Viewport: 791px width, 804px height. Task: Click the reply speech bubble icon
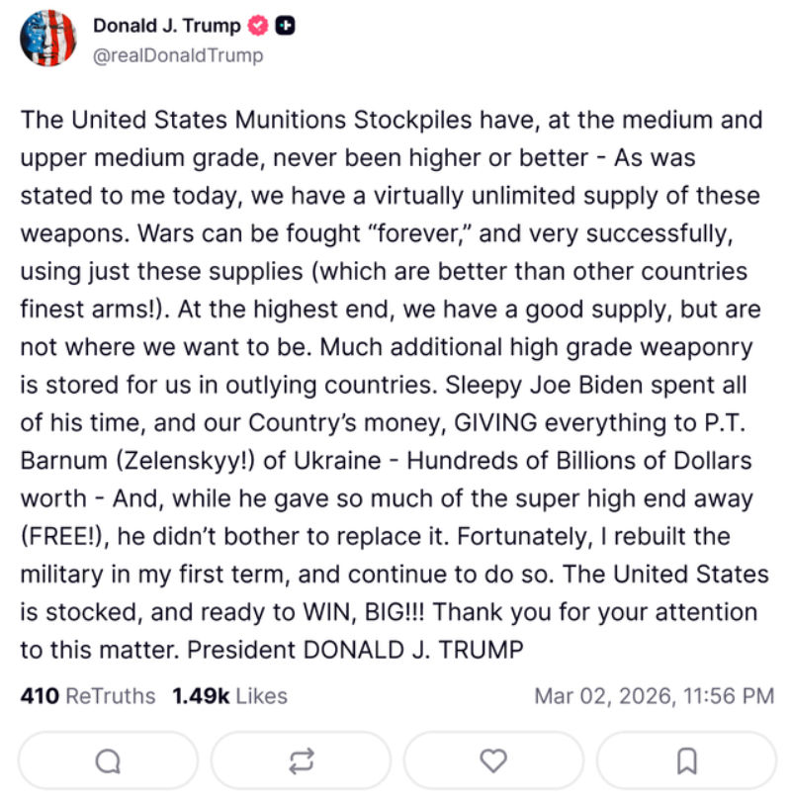click(108, 760)
